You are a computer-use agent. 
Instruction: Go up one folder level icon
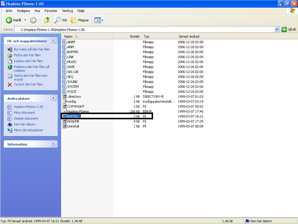[47, 20]
